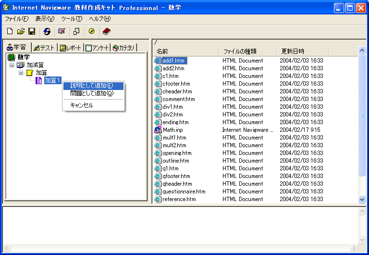
Task: Click the open book icon beside 加減算
Action: click(21, 65)
